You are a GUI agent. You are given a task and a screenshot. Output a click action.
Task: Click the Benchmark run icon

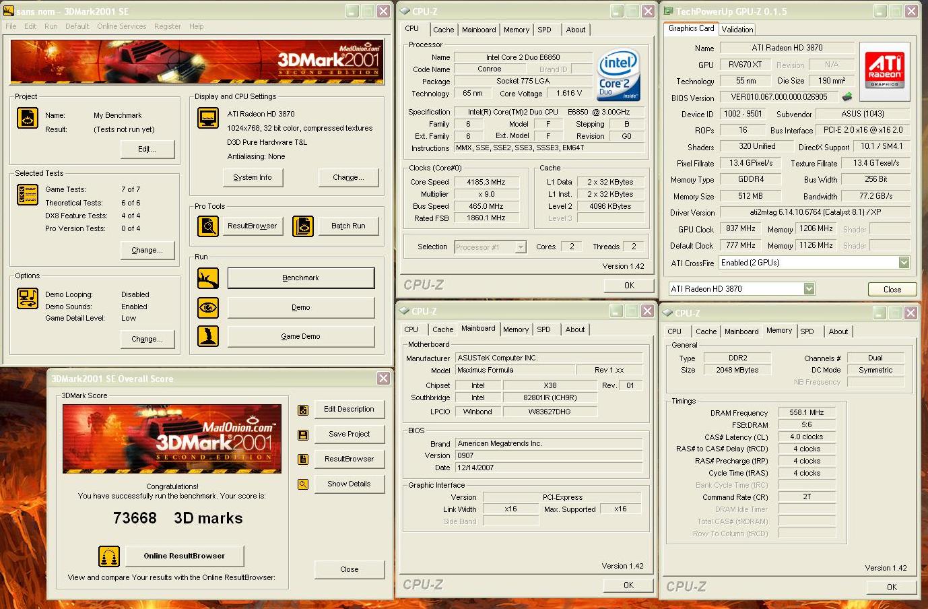[x=208, y=278]
